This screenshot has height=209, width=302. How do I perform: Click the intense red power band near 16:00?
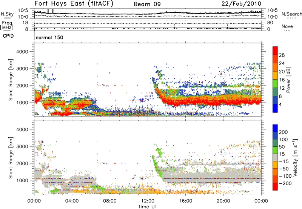click(185, 101)
